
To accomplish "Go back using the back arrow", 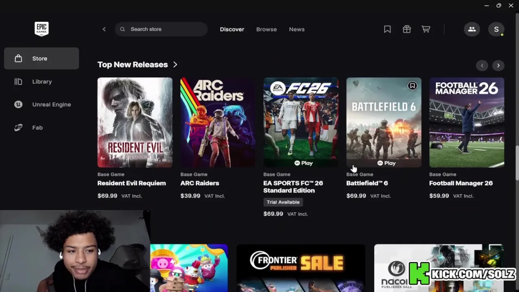I will point(104,29).
